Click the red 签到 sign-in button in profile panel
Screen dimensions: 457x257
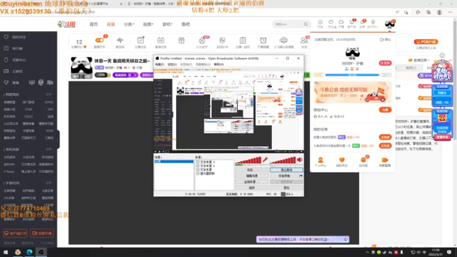[385, 63]
